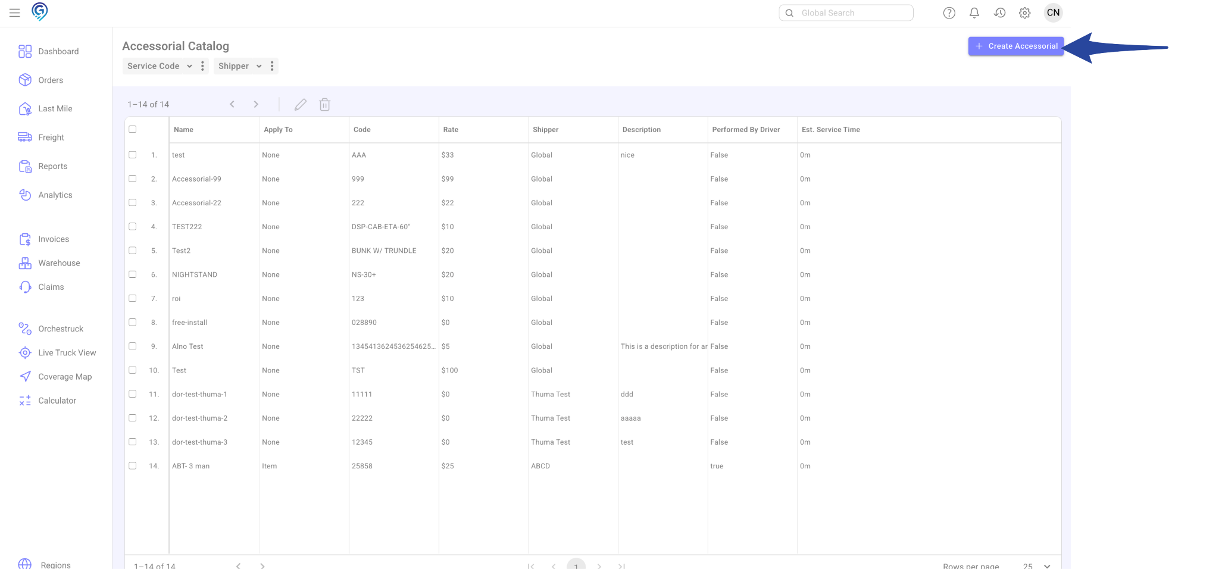1219x569 pixels.
Task: Open Shipper filter options (three dots)
Action: pyautogui.click(x=272, y=66)
